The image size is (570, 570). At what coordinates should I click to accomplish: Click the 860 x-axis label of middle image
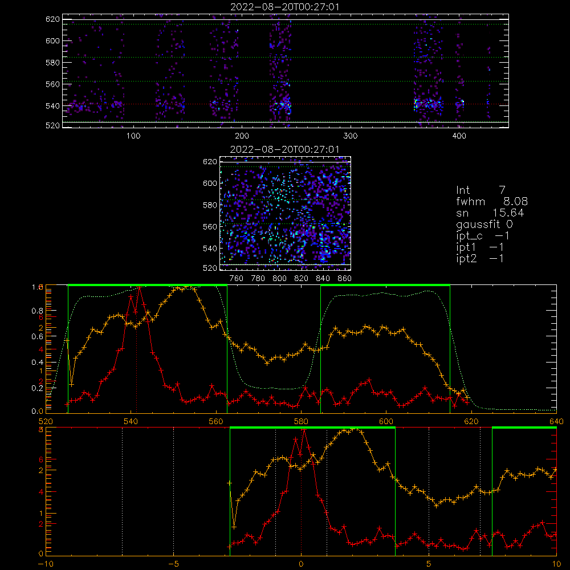pos(344,279)
